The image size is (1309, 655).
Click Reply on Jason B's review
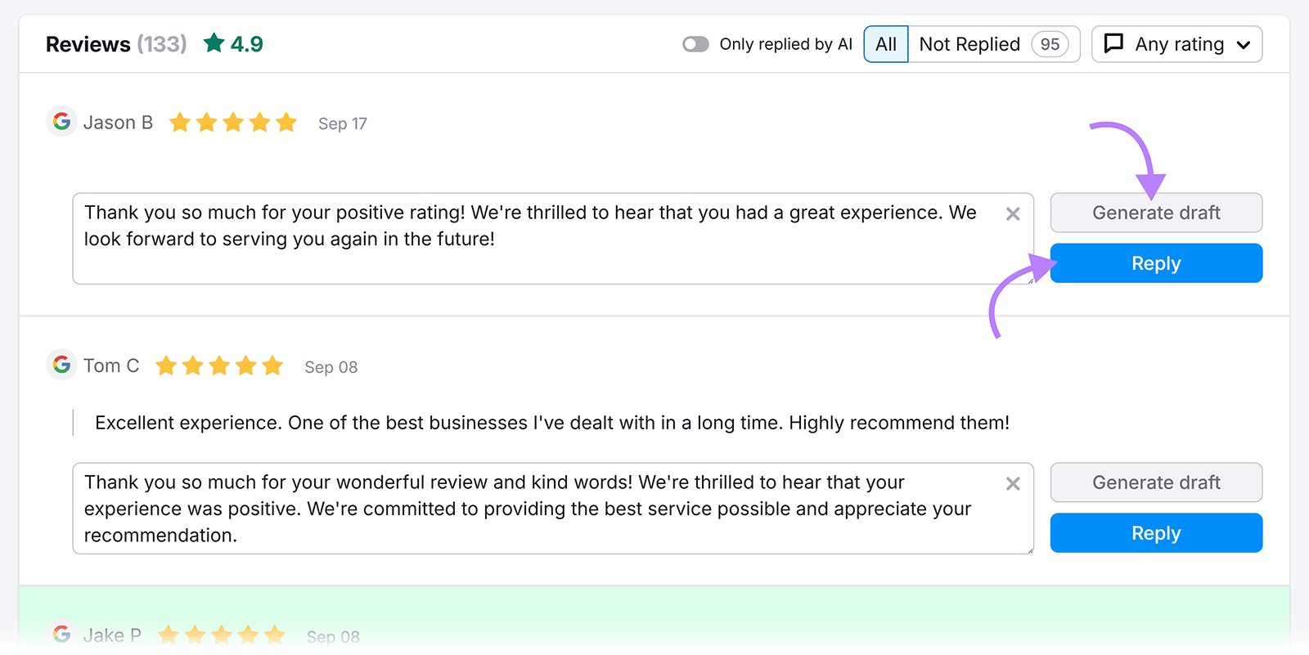1155,262
